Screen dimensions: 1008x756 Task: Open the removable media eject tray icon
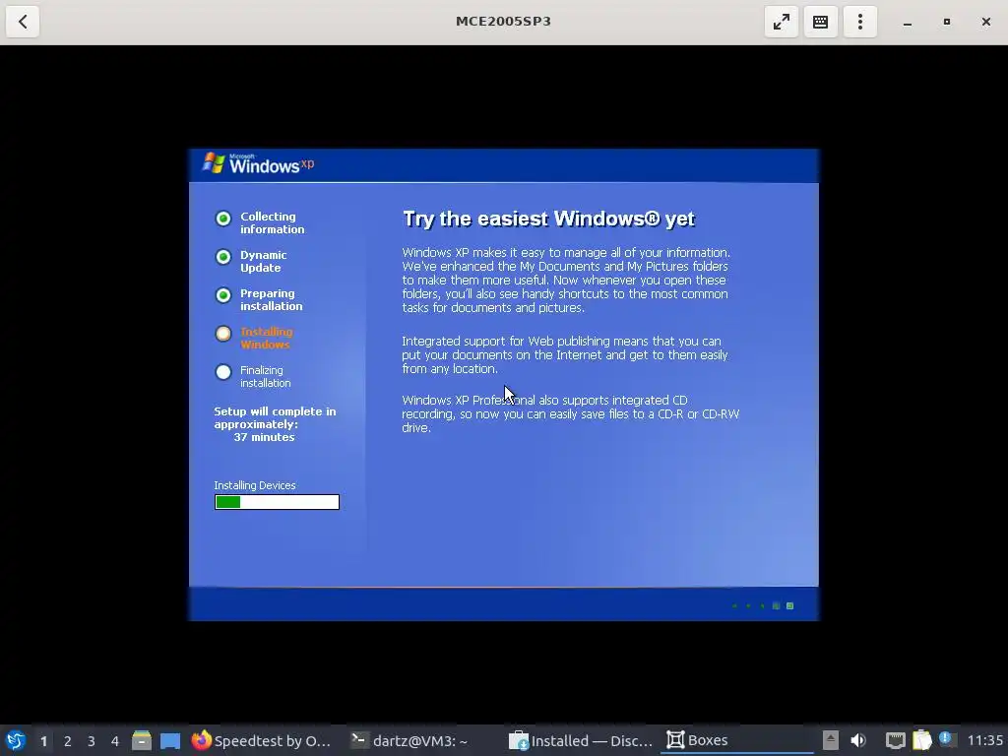(831, 740)
